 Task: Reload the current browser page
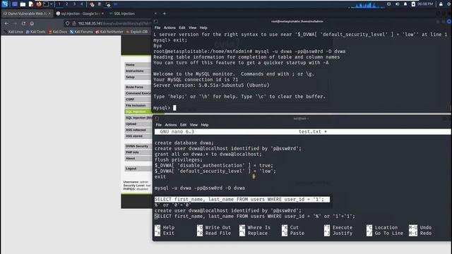coord(23,23)
